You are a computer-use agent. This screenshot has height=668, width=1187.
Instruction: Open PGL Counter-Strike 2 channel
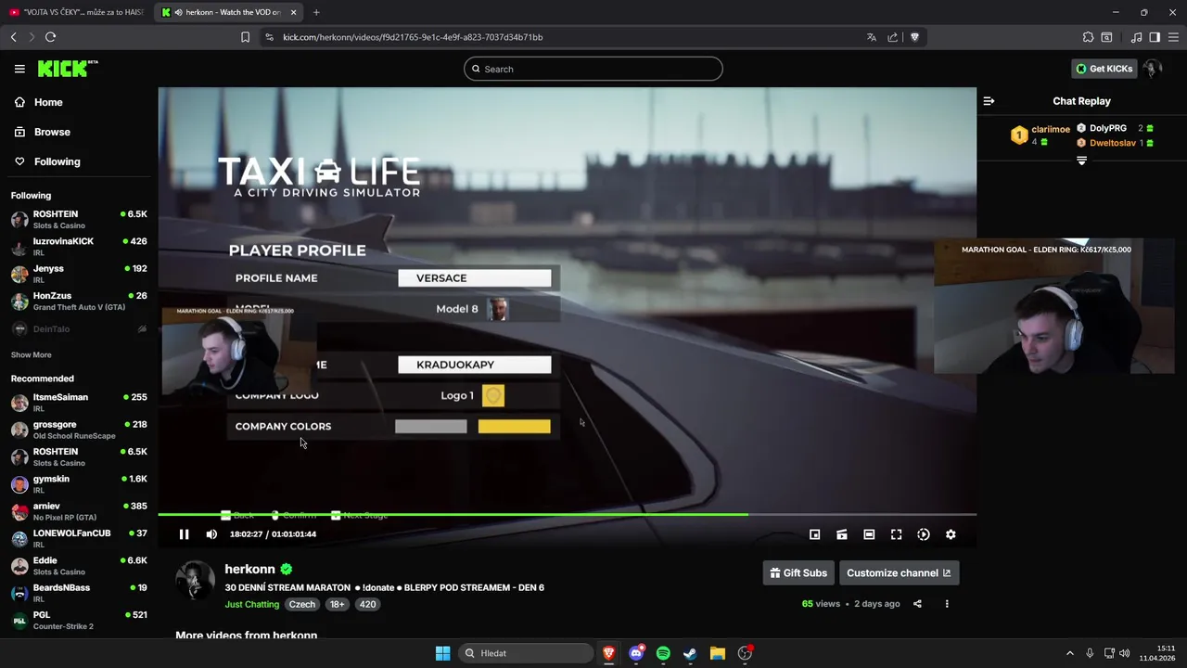[79, 620]
